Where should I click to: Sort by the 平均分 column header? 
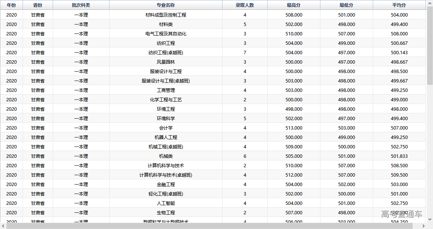(x=399, y=5)
